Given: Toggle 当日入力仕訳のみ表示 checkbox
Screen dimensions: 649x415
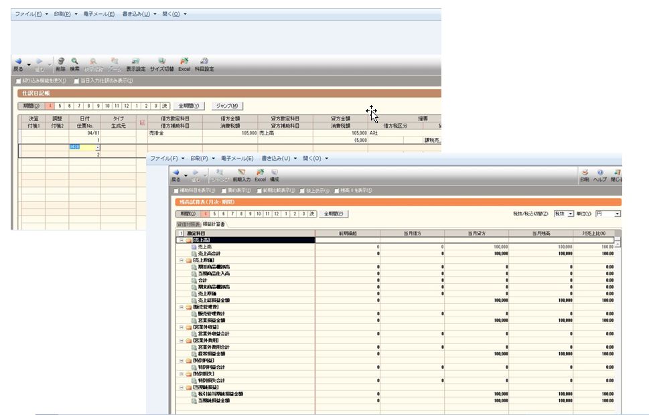Looking at the screenshot, I should 78,81.
